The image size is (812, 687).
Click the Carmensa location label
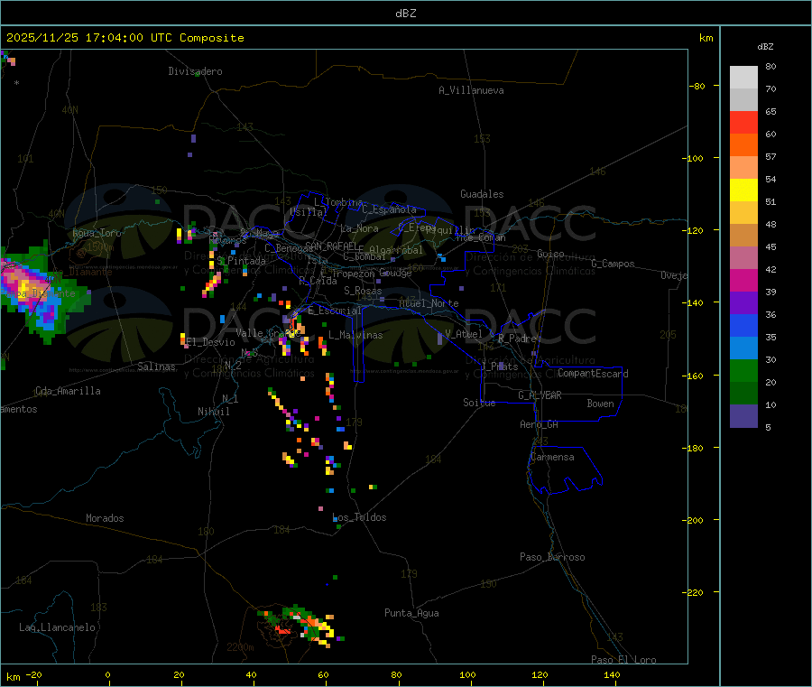tap(552, 457)
